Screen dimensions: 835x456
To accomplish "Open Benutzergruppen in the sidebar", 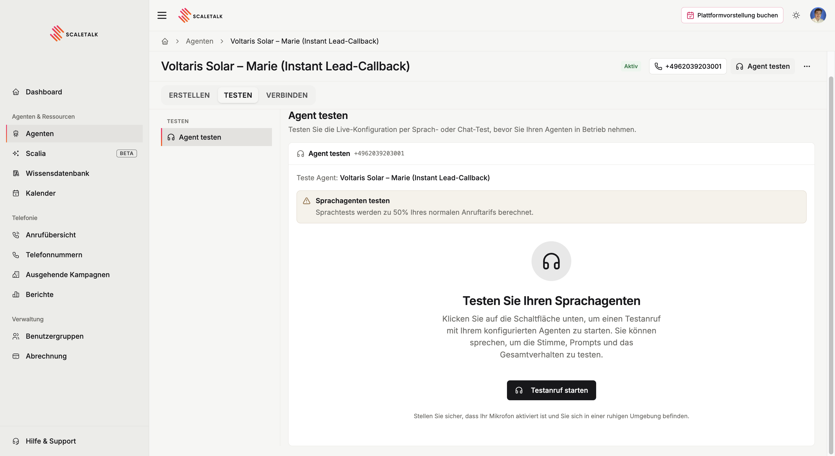I will [74, 336].
